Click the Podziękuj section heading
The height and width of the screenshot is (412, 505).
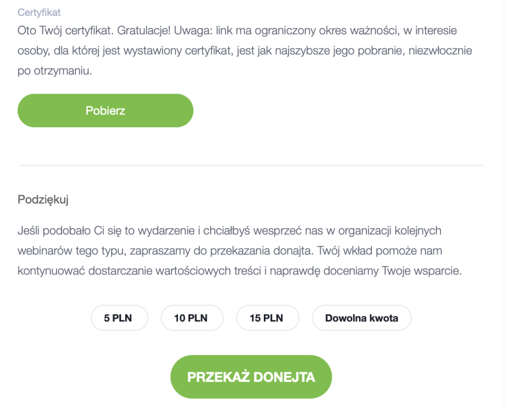pyautogui.click(x=43, y=200)
